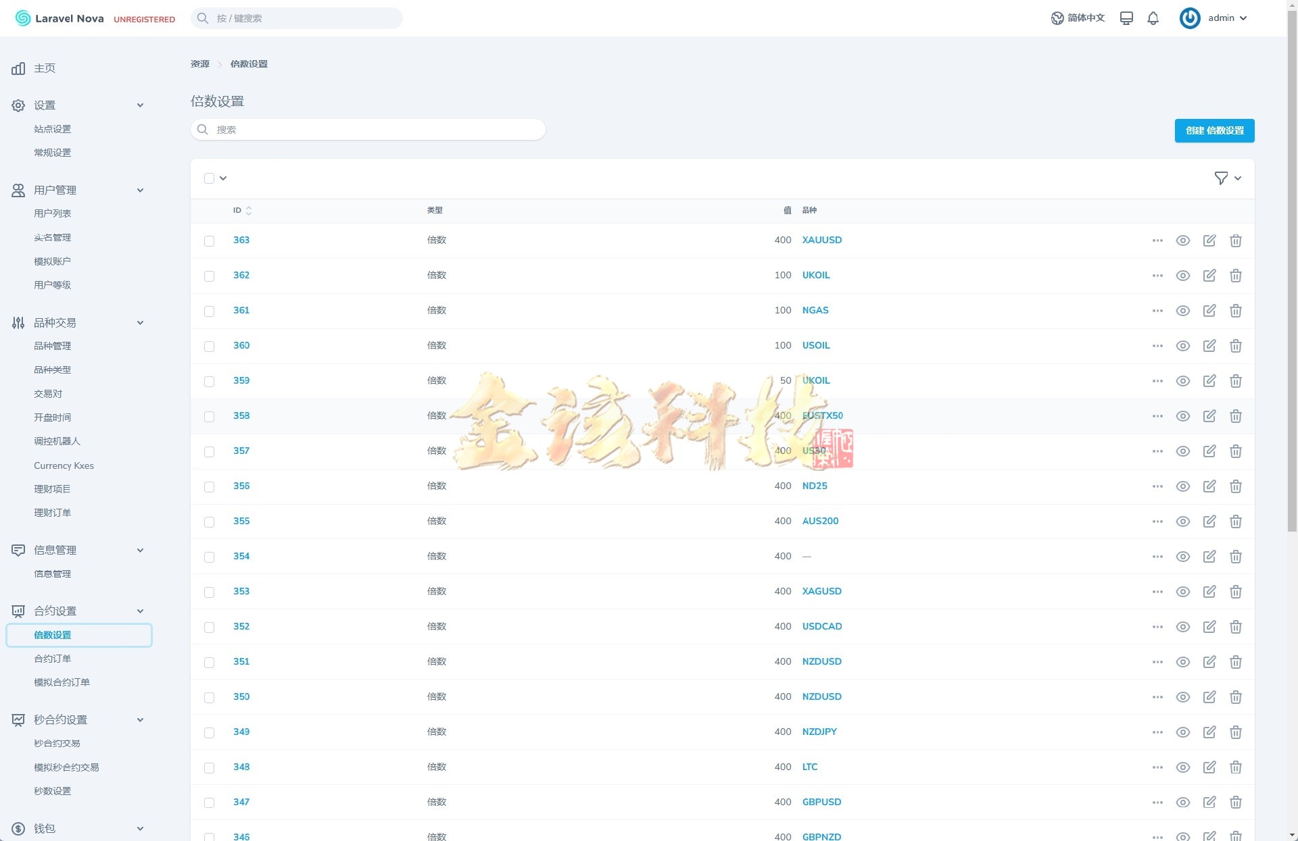Click the monitor theme switcher icon
This screenshot has height=841, width=1298.
click(x=1126, y=18)
